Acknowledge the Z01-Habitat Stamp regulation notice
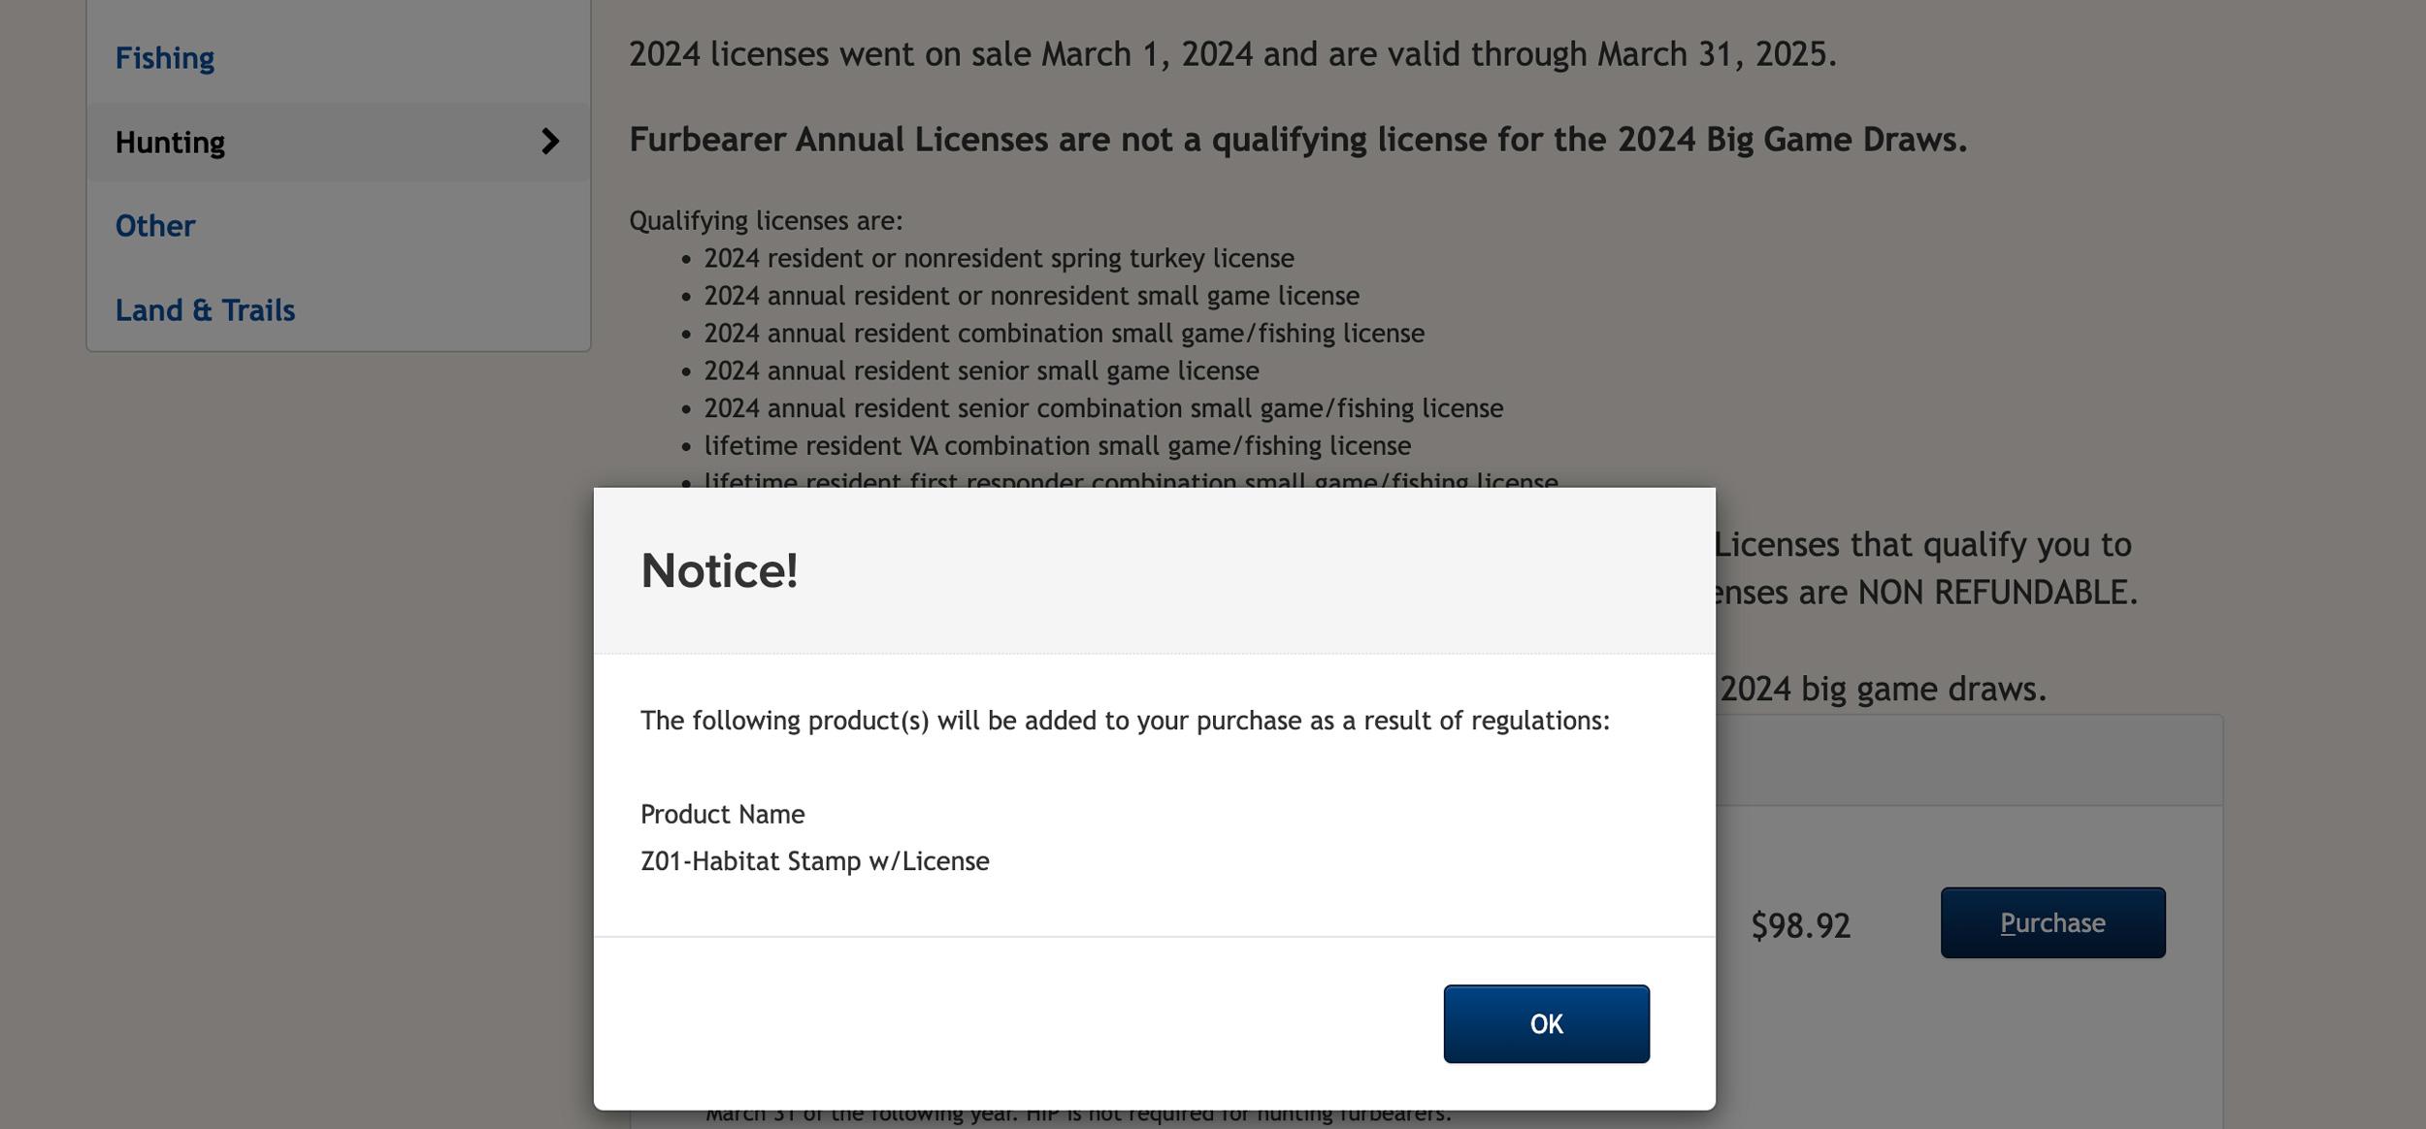This screenshot has height=1129, width=2426. 1545,1022
